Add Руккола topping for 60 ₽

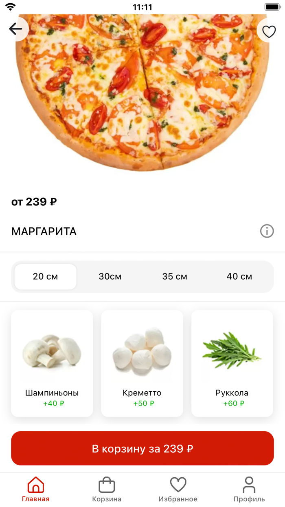tap(232, 363)
